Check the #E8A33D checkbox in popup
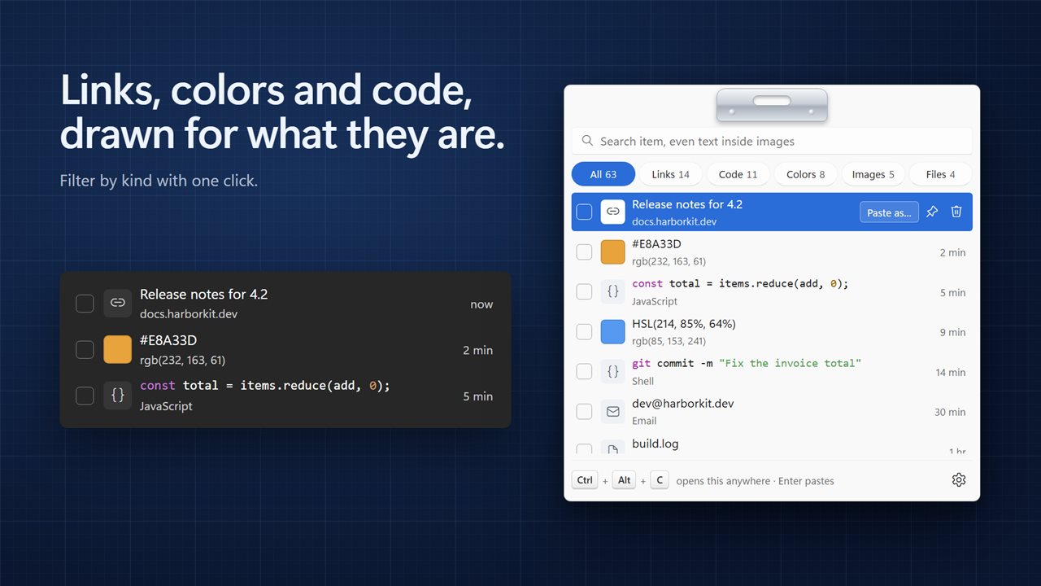The image size is (1041, 586). 584,251
